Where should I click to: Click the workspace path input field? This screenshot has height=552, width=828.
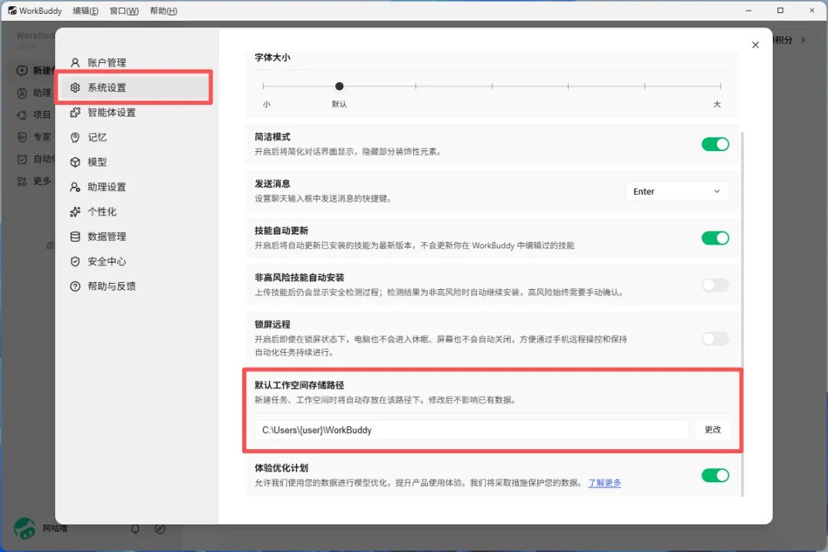[472, 430]
